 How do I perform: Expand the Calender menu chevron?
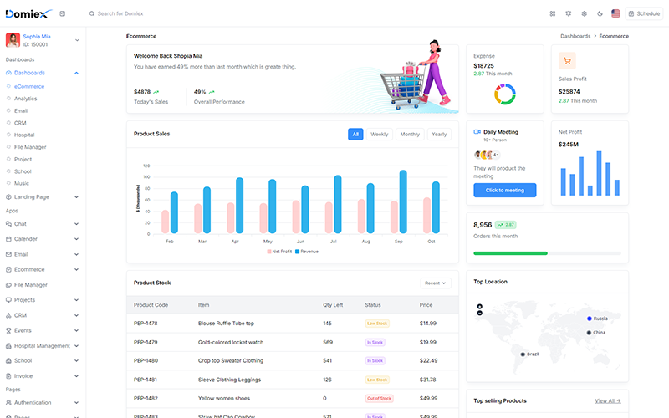point(76,239)
